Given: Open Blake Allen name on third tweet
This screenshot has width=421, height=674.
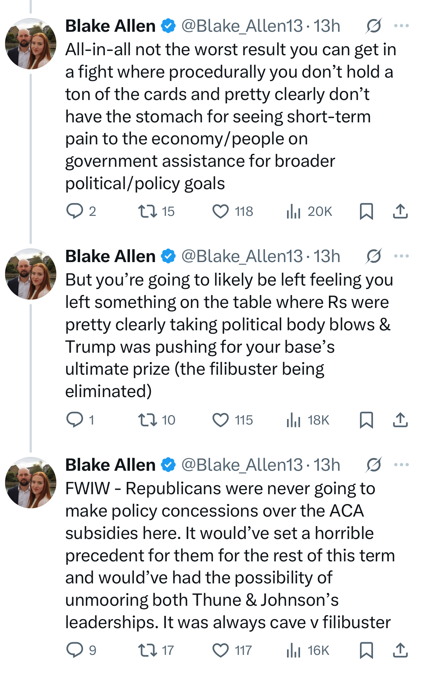Looking at the screenshot, I should pos(110,465).
